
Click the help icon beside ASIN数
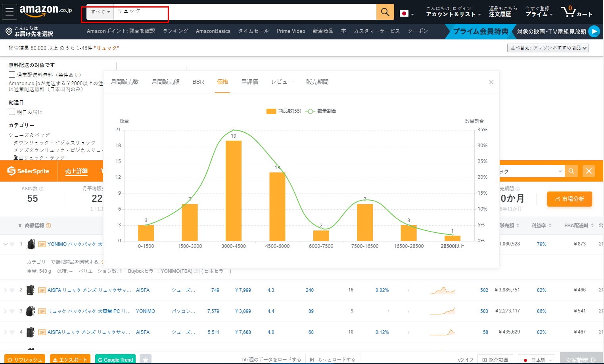[x=41, y=189]
